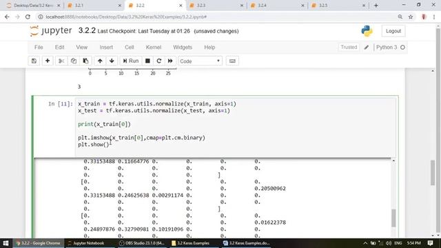Viewport: 441px width, 248px height.
Task: Restart kernel and run all cells
Action: click(170, 61)
